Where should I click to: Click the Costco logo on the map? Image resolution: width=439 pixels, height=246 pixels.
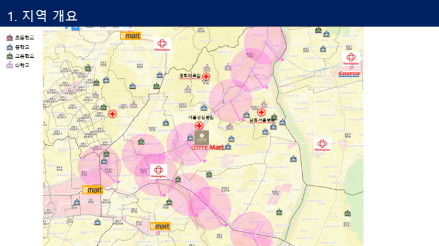349,74
